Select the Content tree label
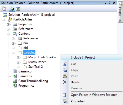This screenshot has width=123, height=105. [24, 34]
